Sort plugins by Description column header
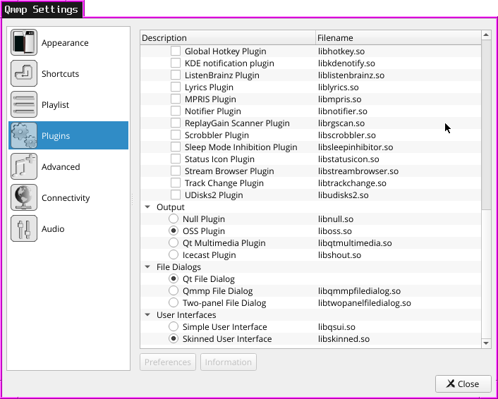Image resolution: width=498 pixels, height=399 pixels. click(227, 38)
